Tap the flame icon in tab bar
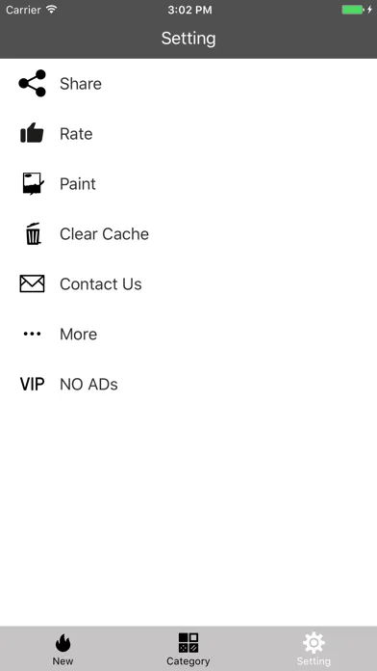 (x=63, y=643)
